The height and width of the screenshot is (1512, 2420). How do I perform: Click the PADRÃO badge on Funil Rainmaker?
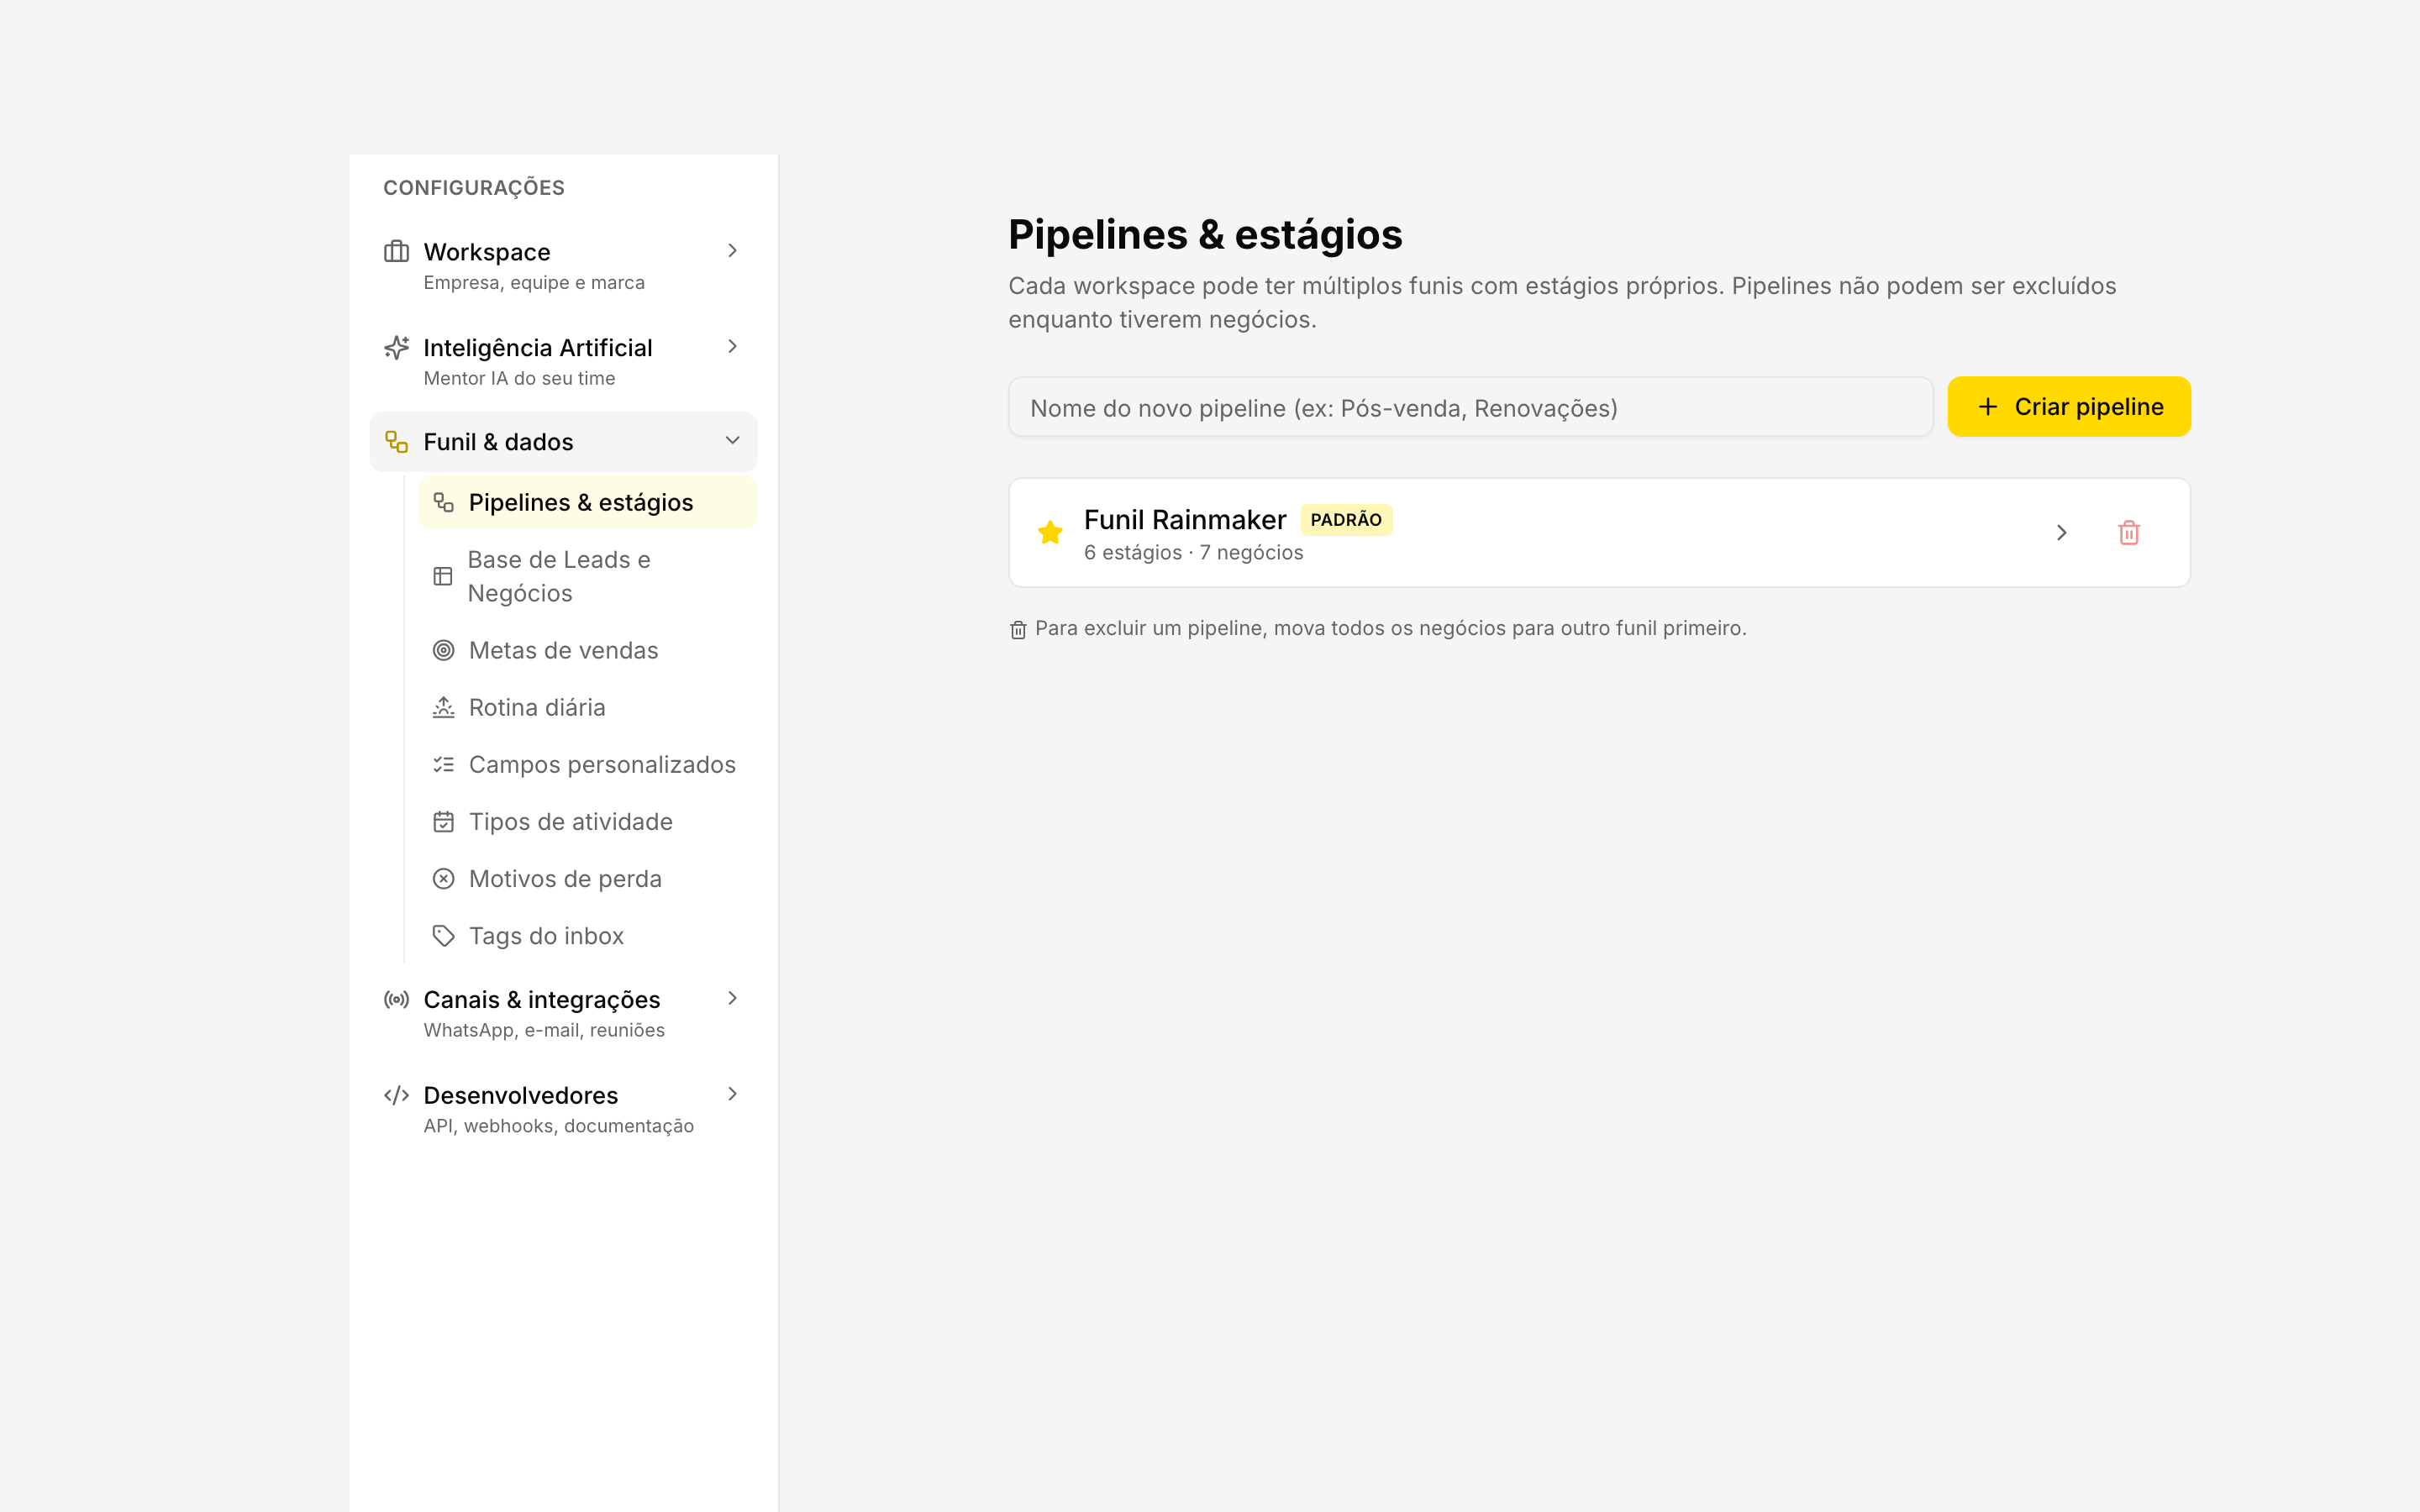coord(1346,520)
